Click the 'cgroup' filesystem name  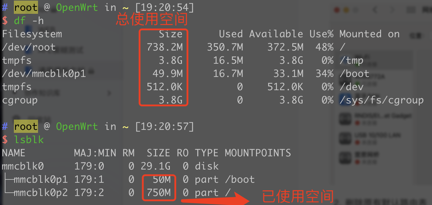(x=20, y=100)
